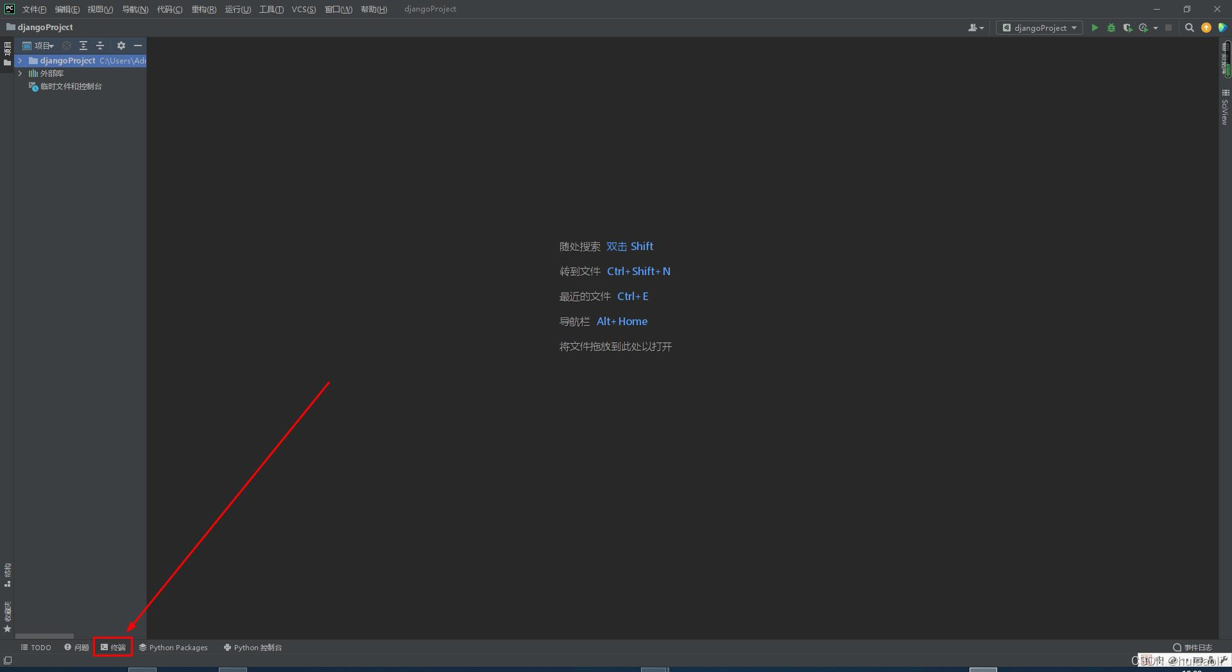Start debugging with the green bug icon

point(1111,28)
